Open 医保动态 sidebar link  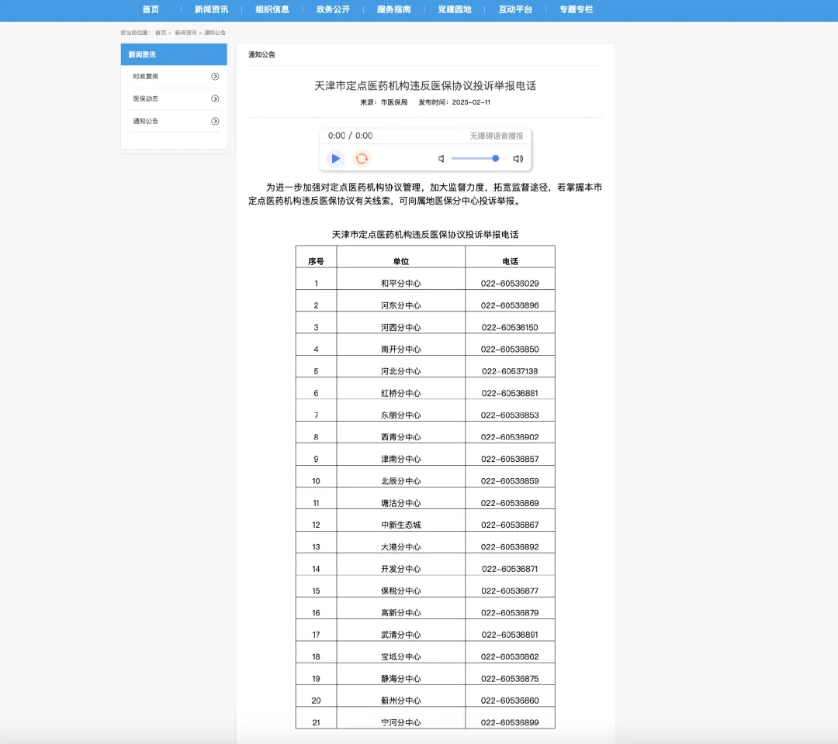[146, 99]
